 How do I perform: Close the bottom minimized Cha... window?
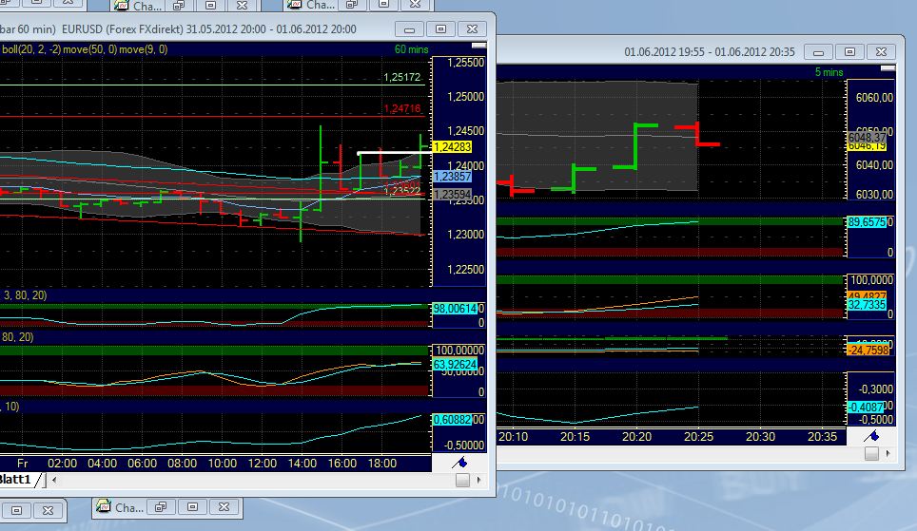[x=224, y=507]
